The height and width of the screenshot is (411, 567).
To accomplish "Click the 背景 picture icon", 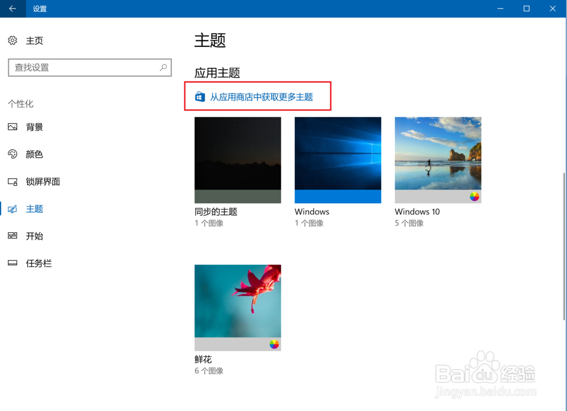I will point(12,127).
